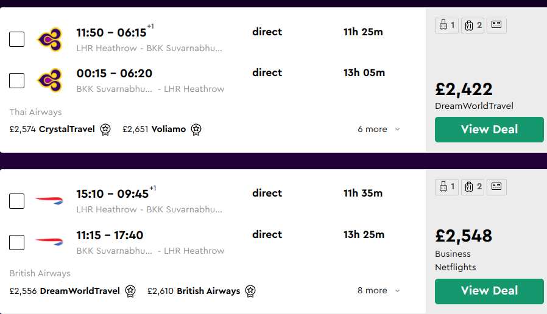The height and width of the screenshot is (314, 547).
Task: Open £2,651 Voliamo offer
Action: tap(154, 129)
